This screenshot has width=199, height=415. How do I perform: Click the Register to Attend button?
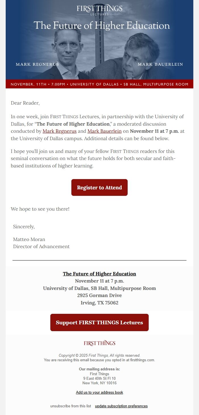99,187
